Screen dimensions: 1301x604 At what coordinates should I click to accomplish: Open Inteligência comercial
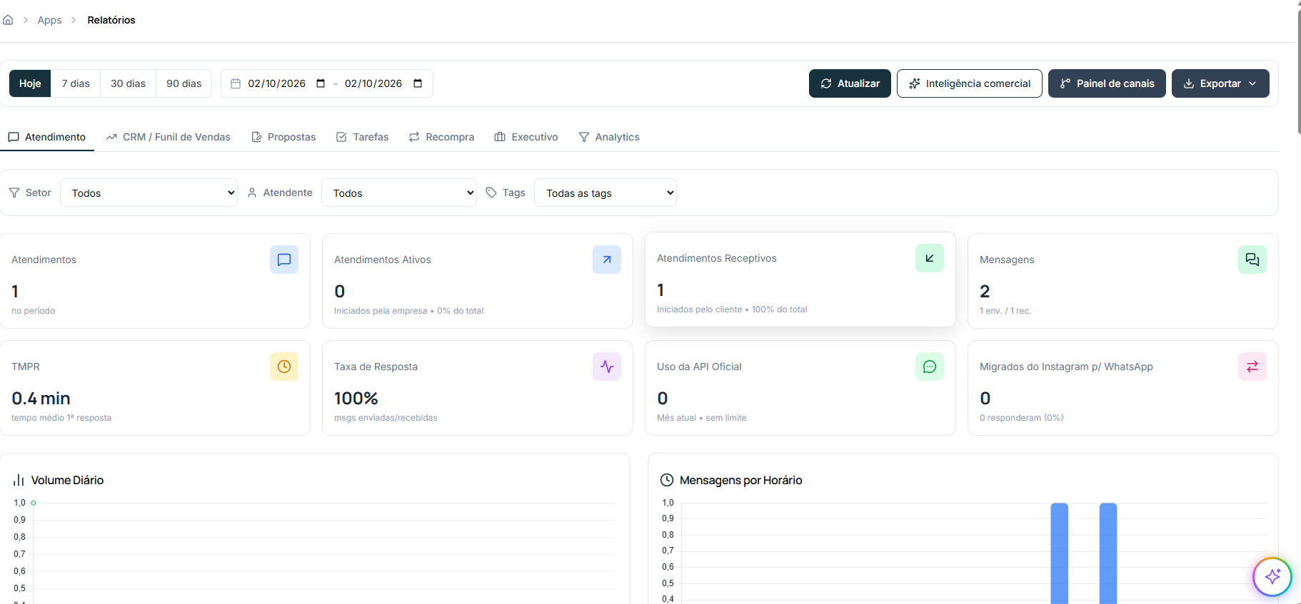[970, 83]
